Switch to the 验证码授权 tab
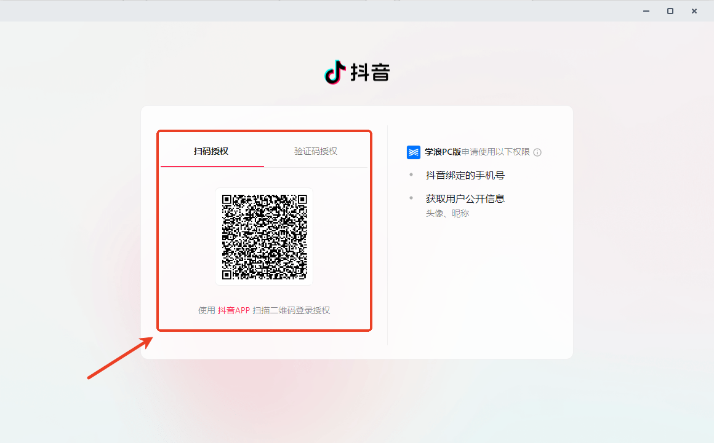This screenshot has width=714, height=443. 316,151
